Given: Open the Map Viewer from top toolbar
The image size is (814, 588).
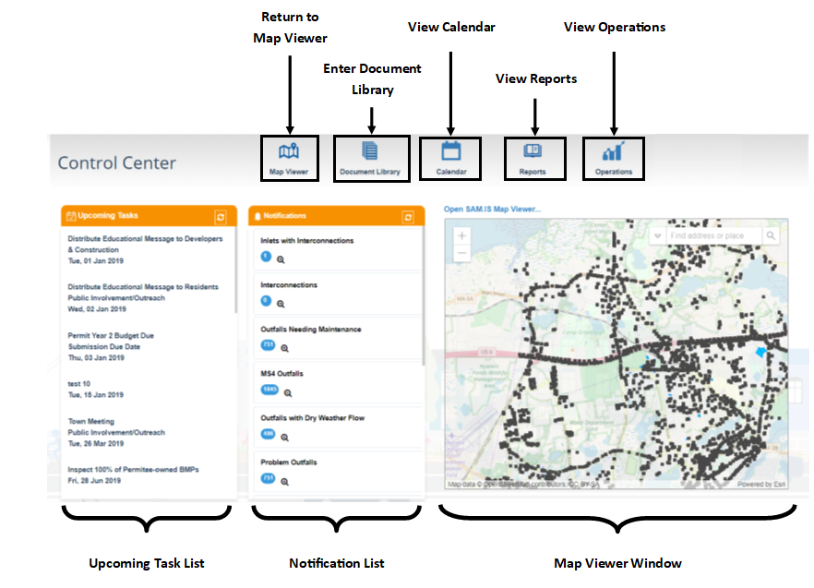Looking at the screenshot, I should (x=289, y=157).
